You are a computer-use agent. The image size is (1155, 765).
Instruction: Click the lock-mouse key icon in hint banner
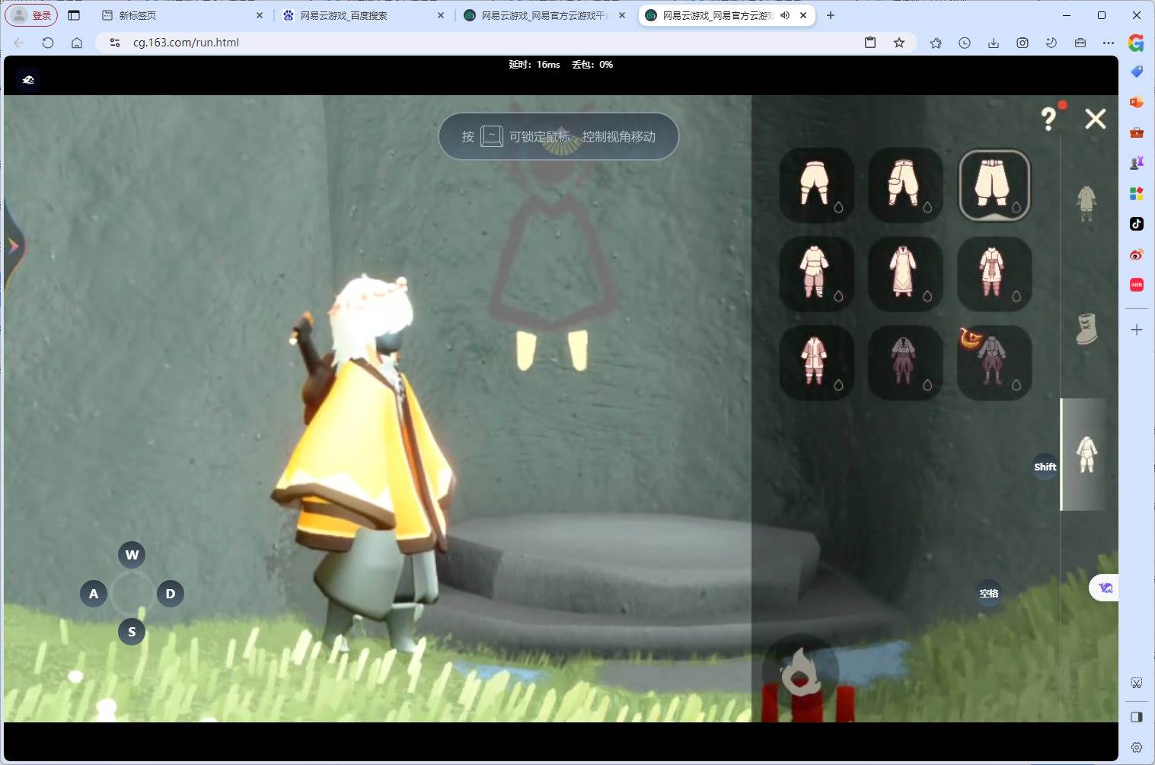[492, 136]
